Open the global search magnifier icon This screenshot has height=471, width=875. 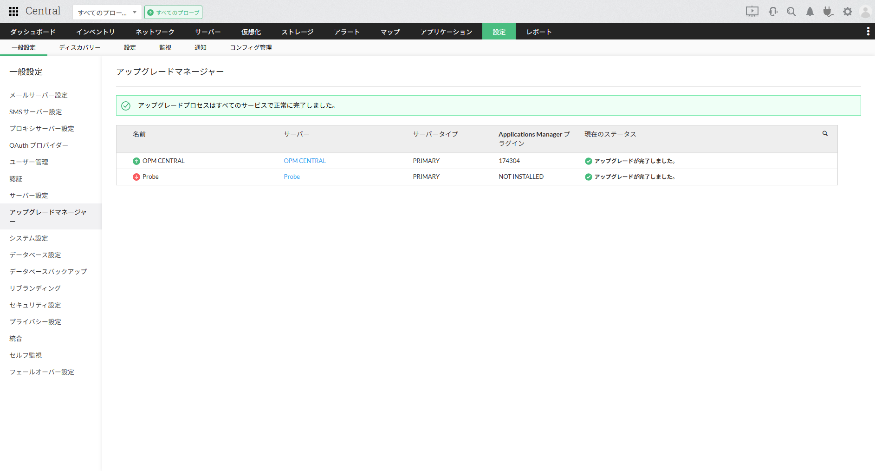coord(791,12)
